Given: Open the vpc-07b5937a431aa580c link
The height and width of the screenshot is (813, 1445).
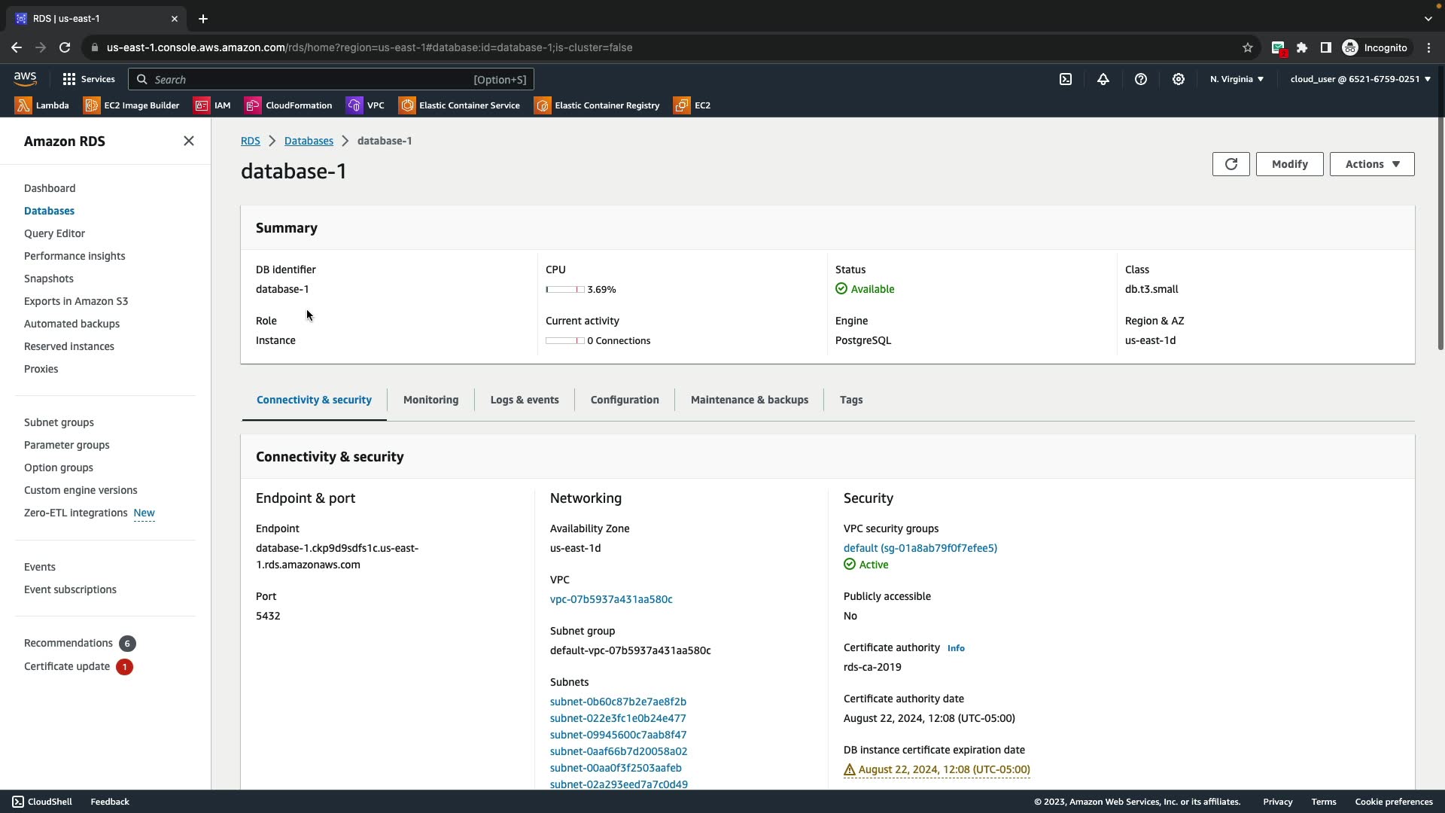Looking at the screenshot, I should [611, 599].
